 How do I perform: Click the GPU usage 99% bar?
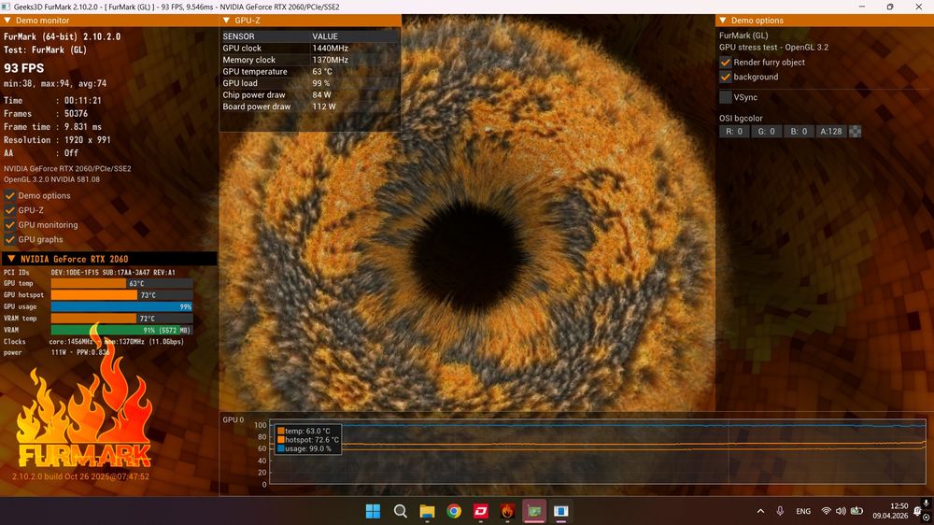pos(121,306)
